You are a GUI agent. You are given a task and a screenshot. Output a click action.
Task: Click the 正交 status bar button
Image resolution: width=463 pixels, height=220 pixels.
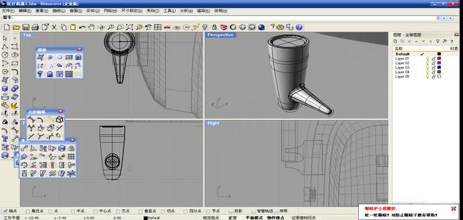click(x=232, y=218)
